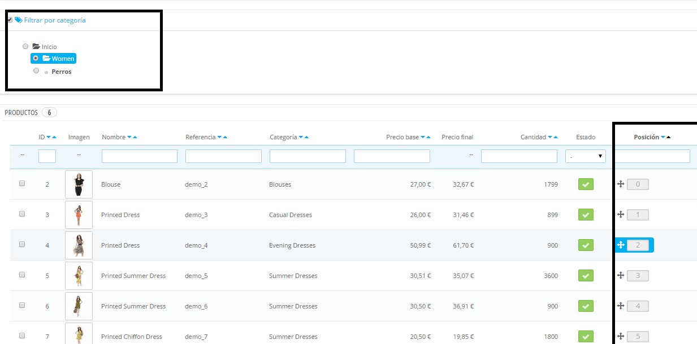Sort Cantidad column descending arrow
The width and height of the screenshot is (697, 344).
pos(550,138)
